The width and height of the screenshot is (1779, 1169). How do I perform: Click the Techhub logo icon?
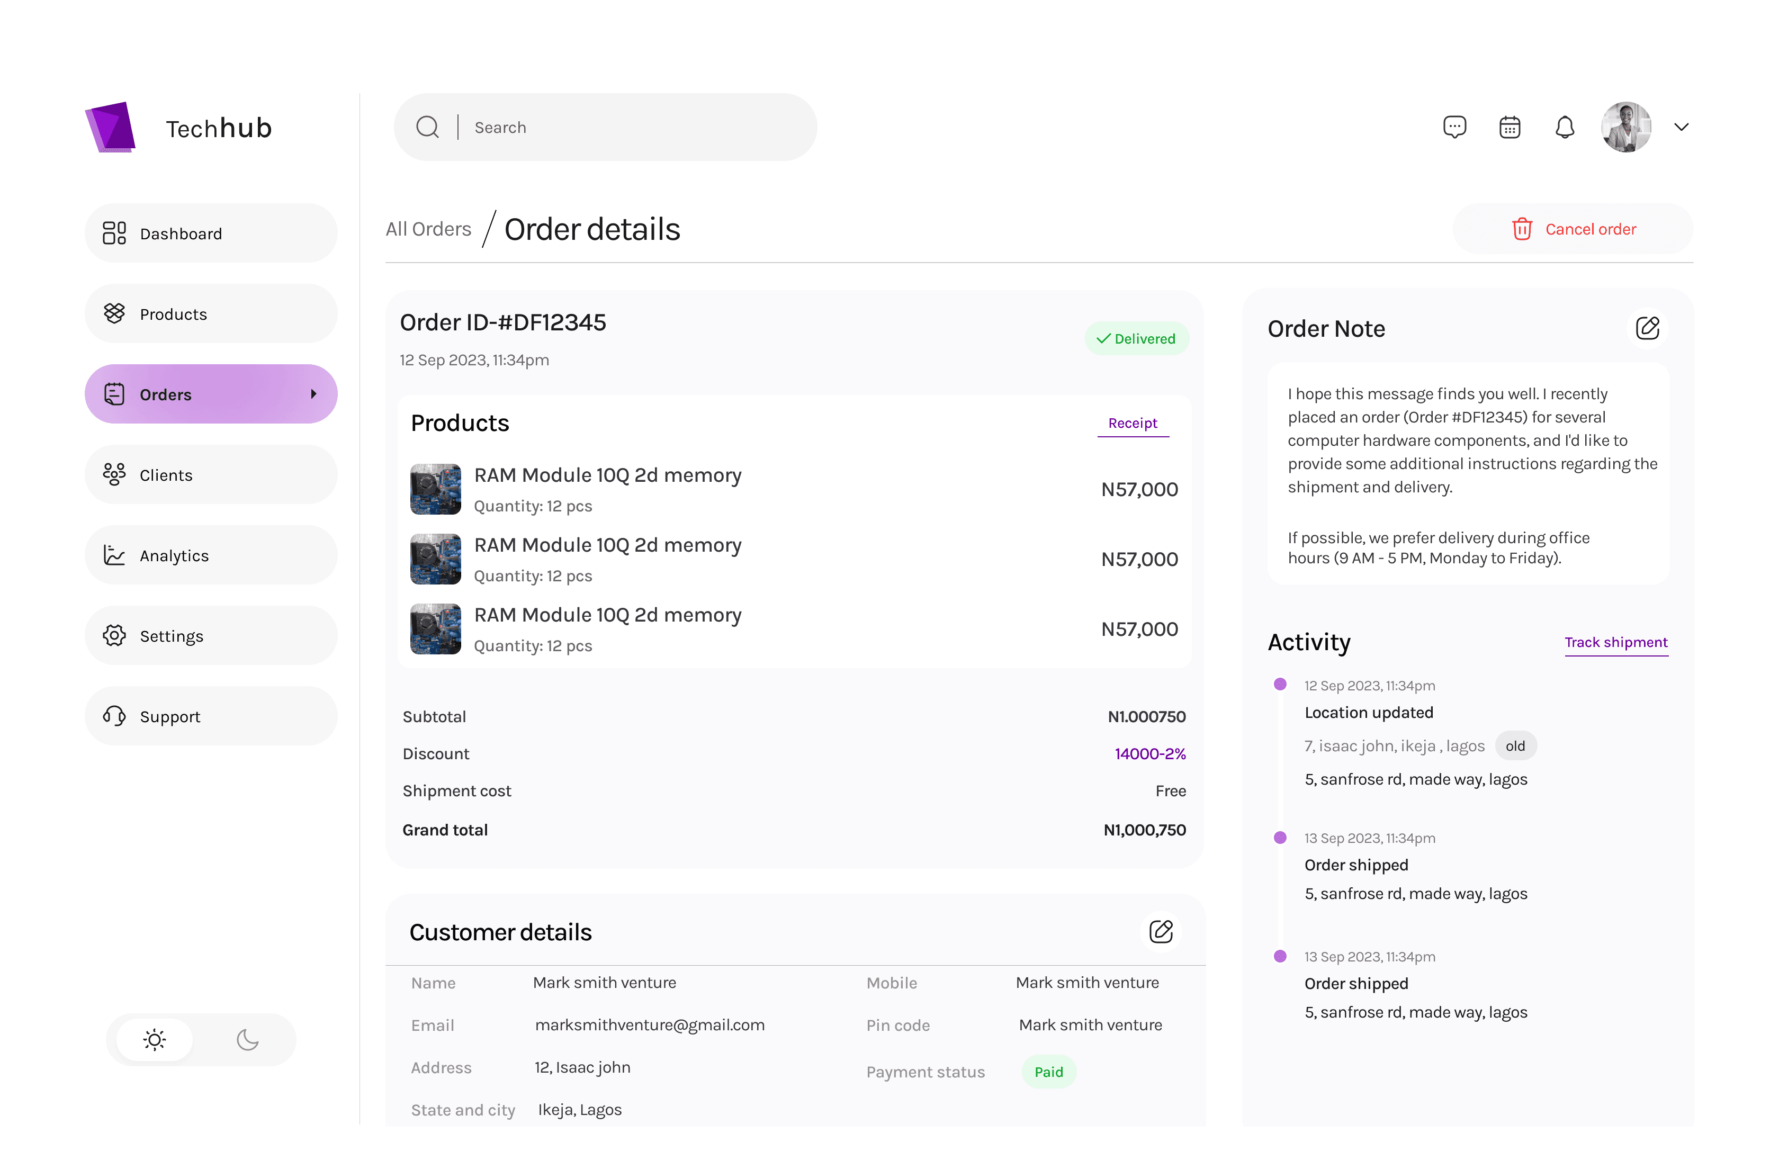111,127
